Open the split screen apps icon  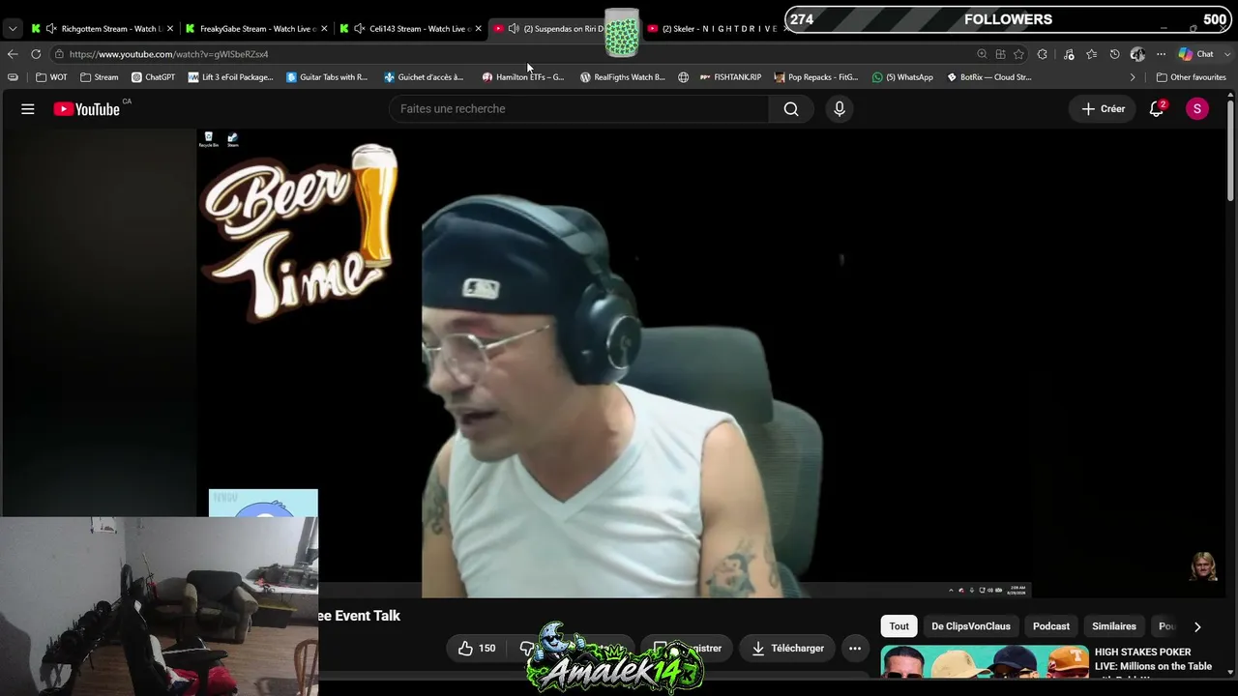1000,54
